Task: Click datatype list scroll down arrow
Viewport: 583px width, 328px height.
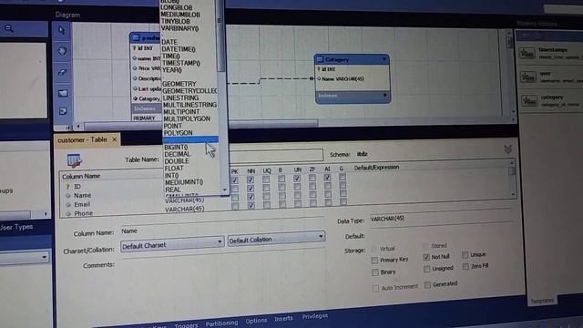Action: click(x=224, y=190)
